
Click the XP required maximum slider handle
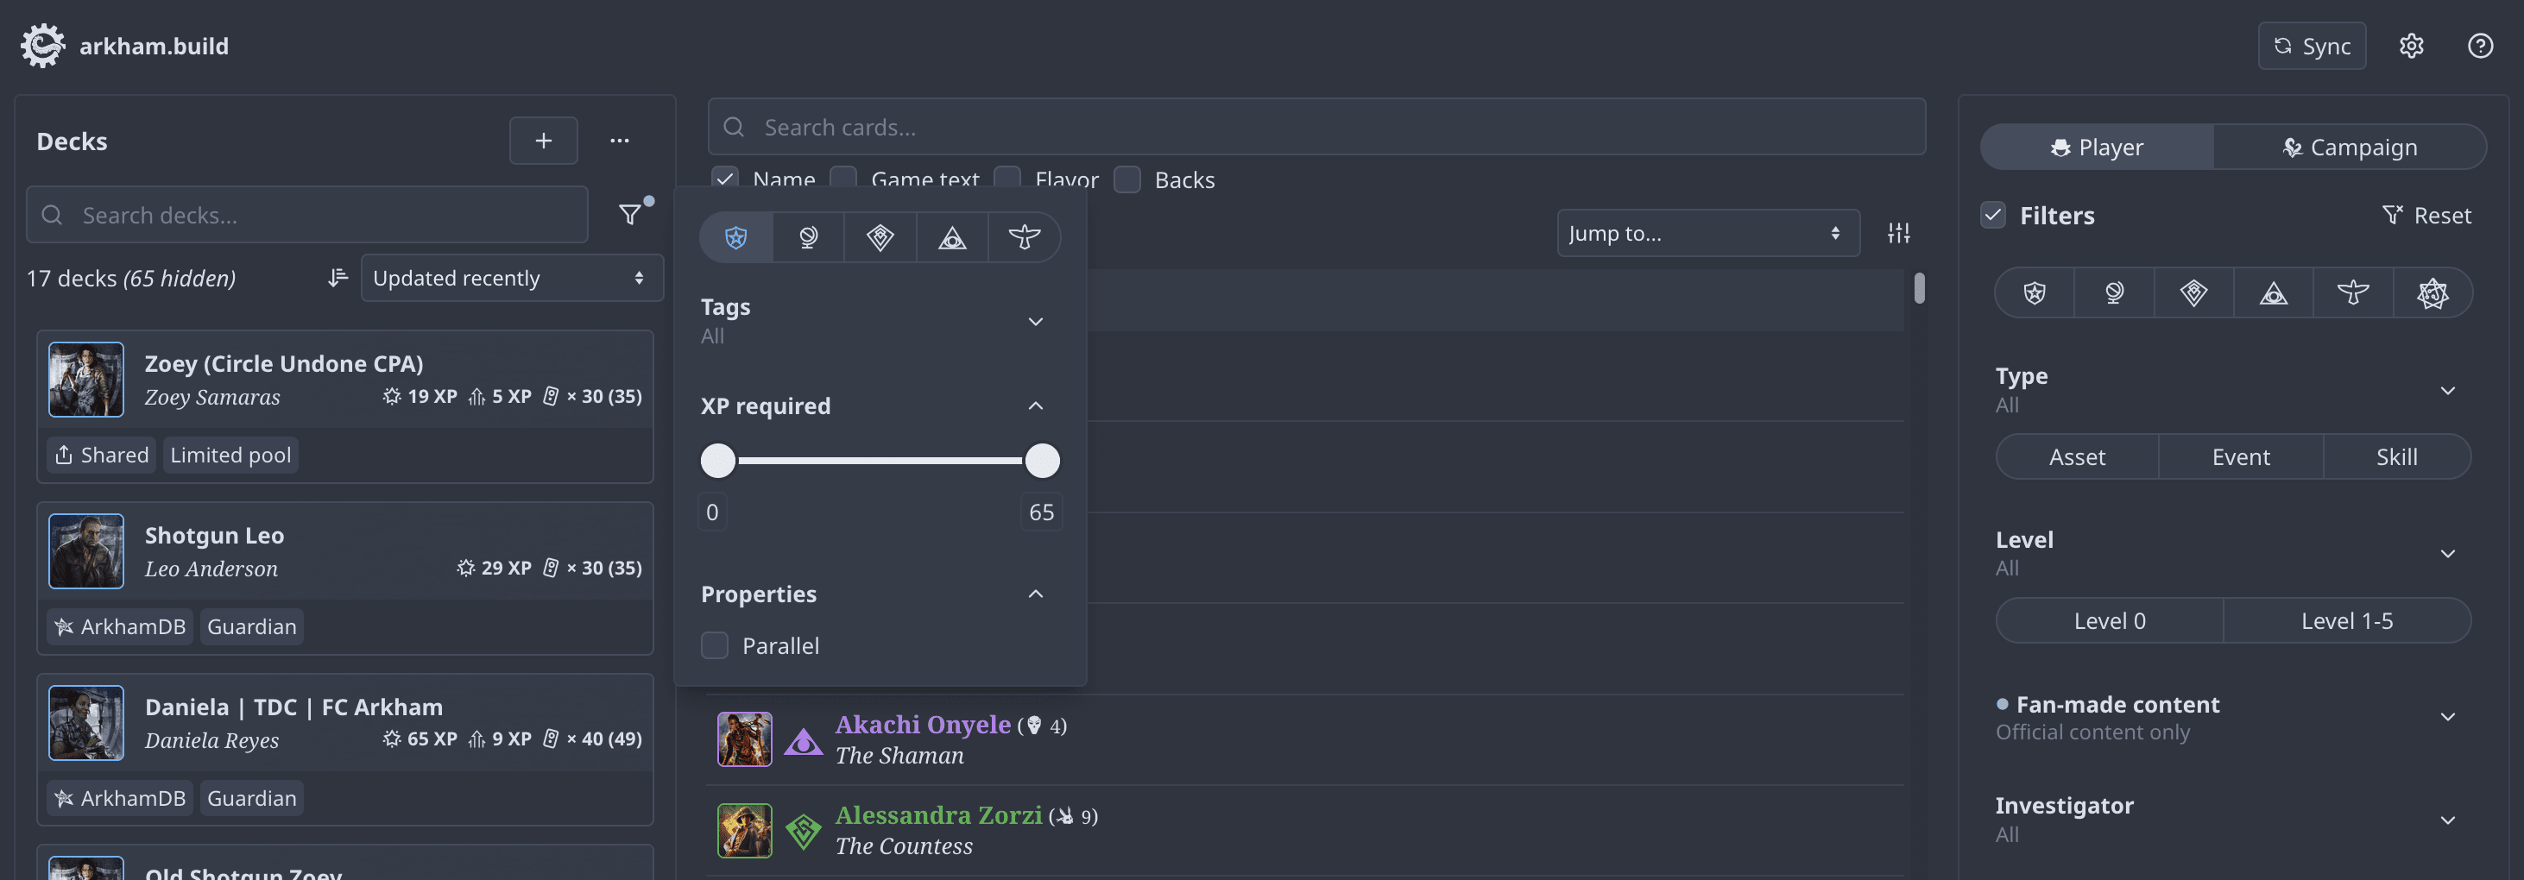(1042, 461)
